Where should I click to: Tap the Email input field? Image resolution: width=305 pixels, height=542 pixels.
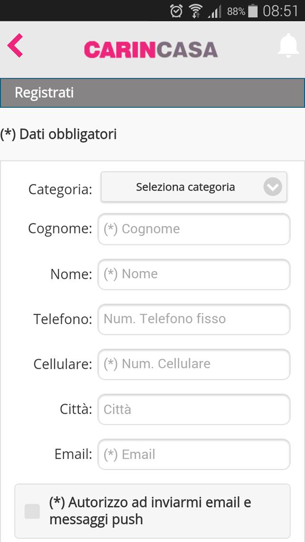(x=194, y=454)
